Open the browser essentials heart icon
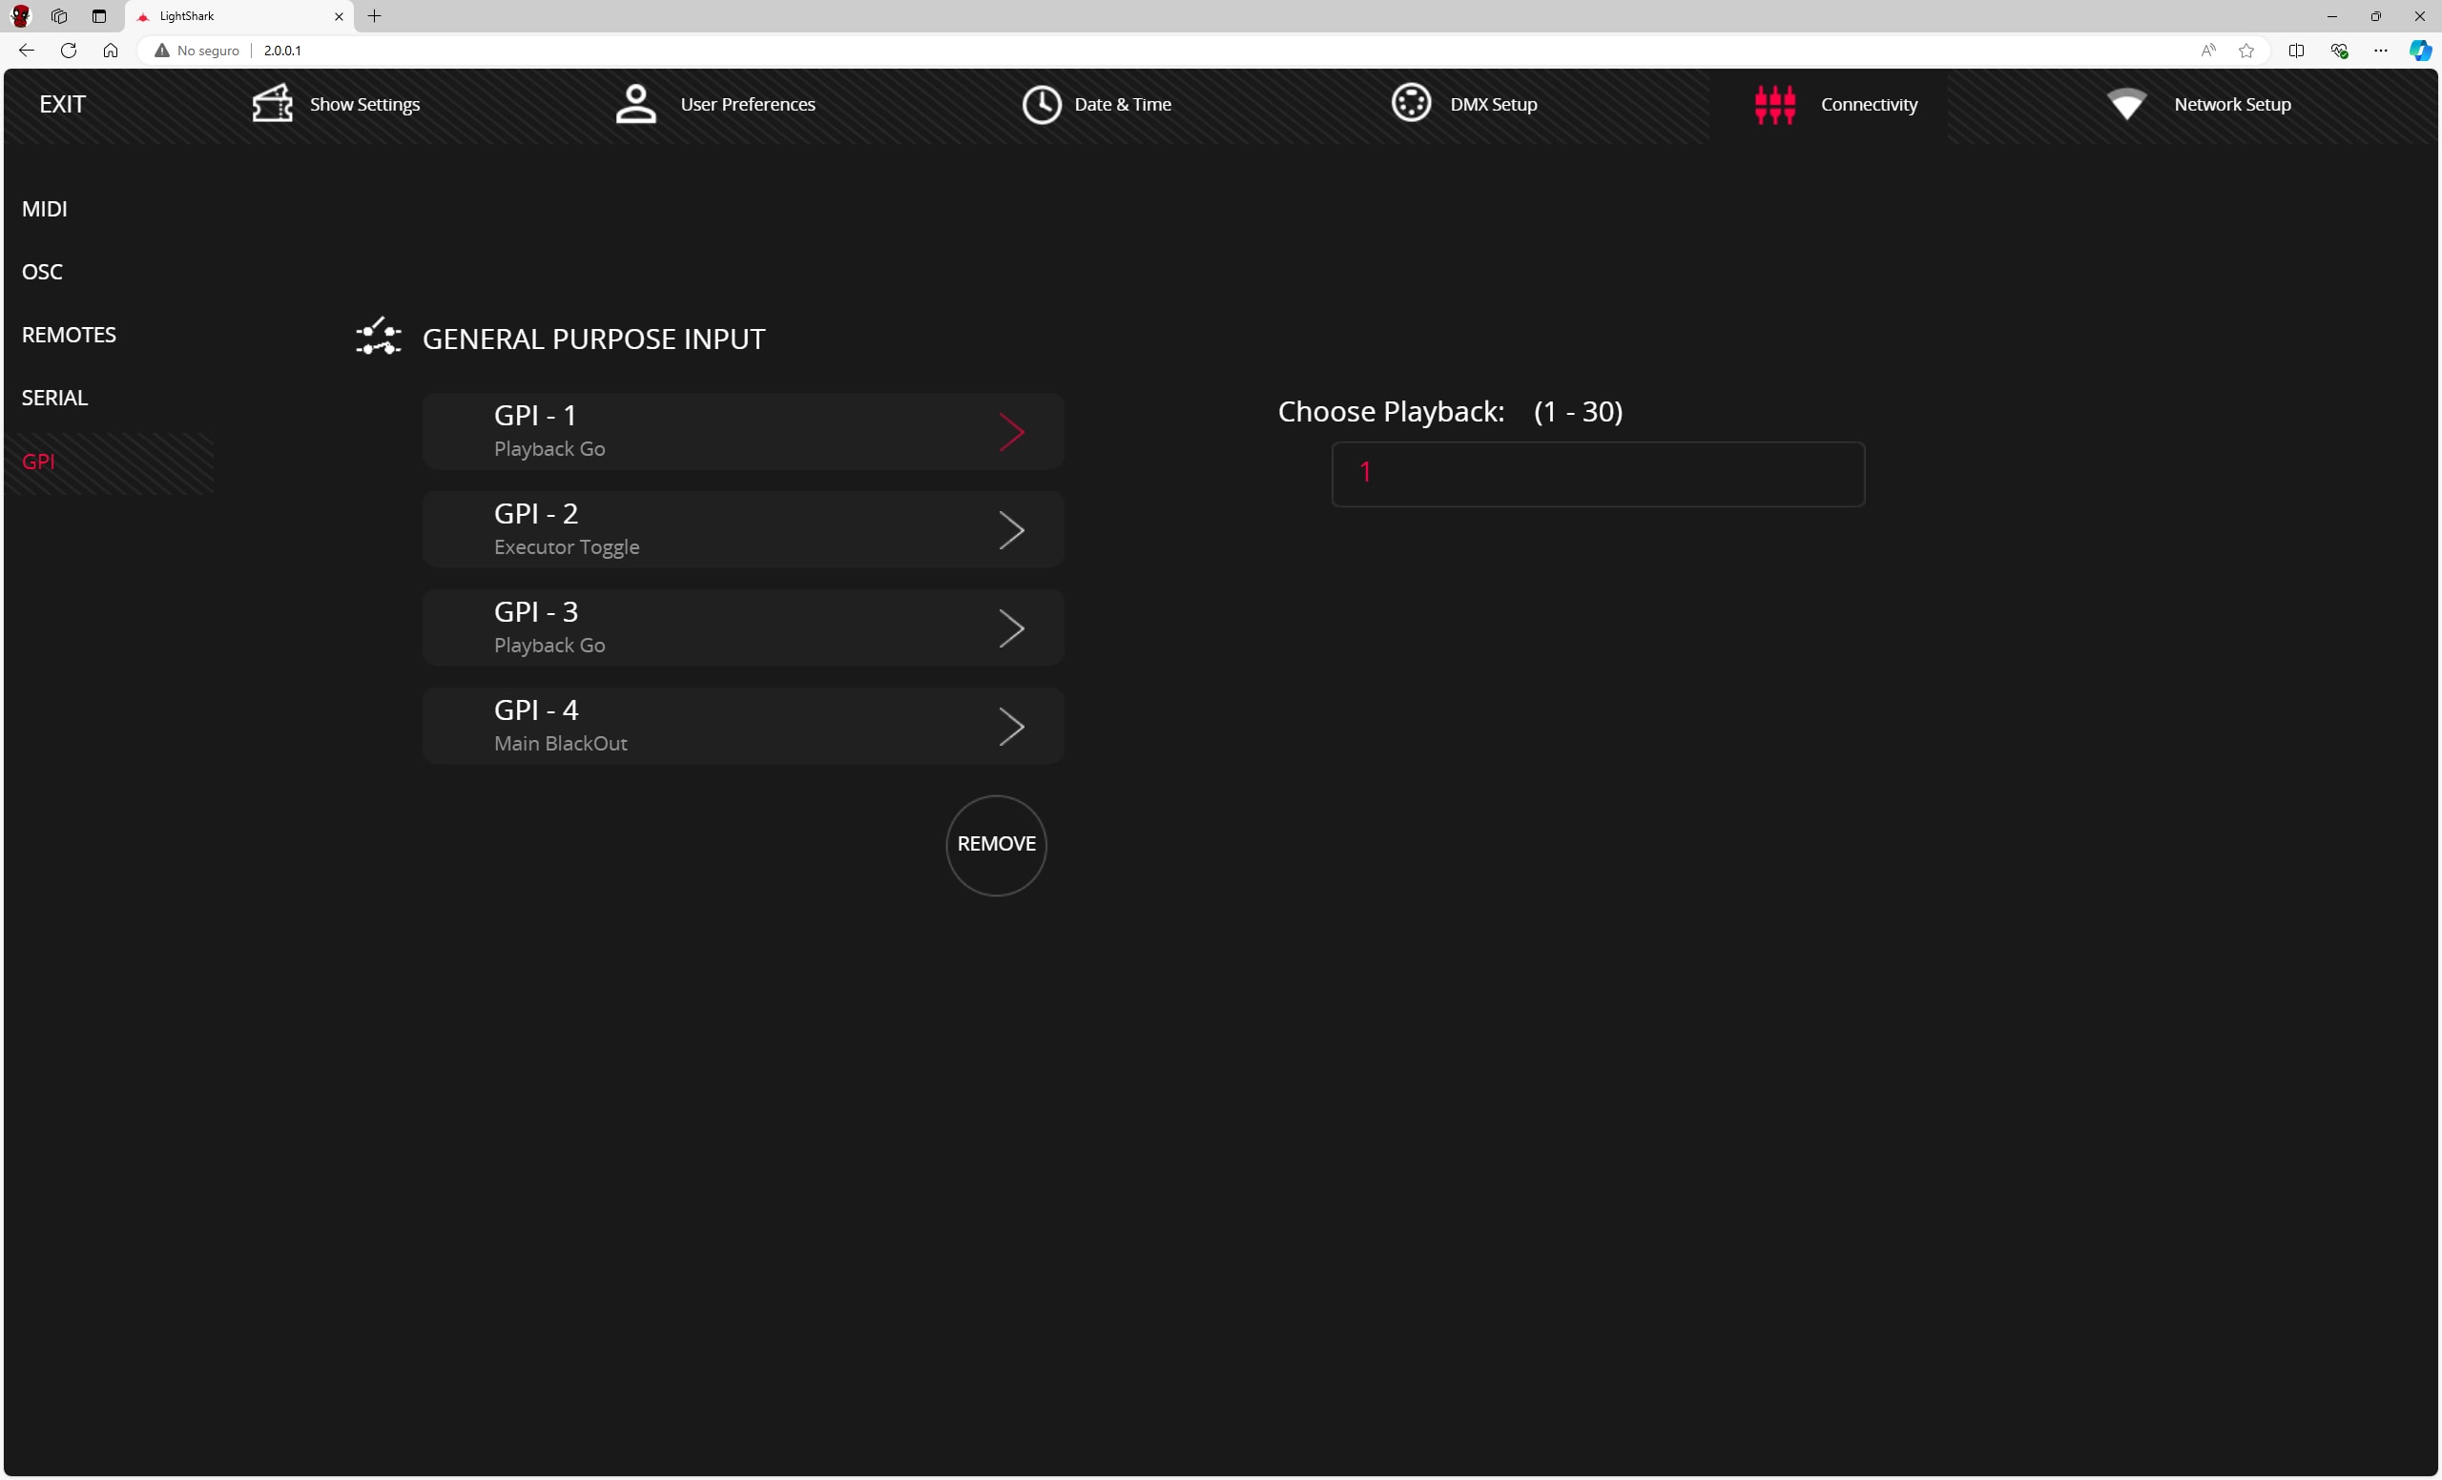The height and width of the screenshot is (1480, 2442). 2339,51
